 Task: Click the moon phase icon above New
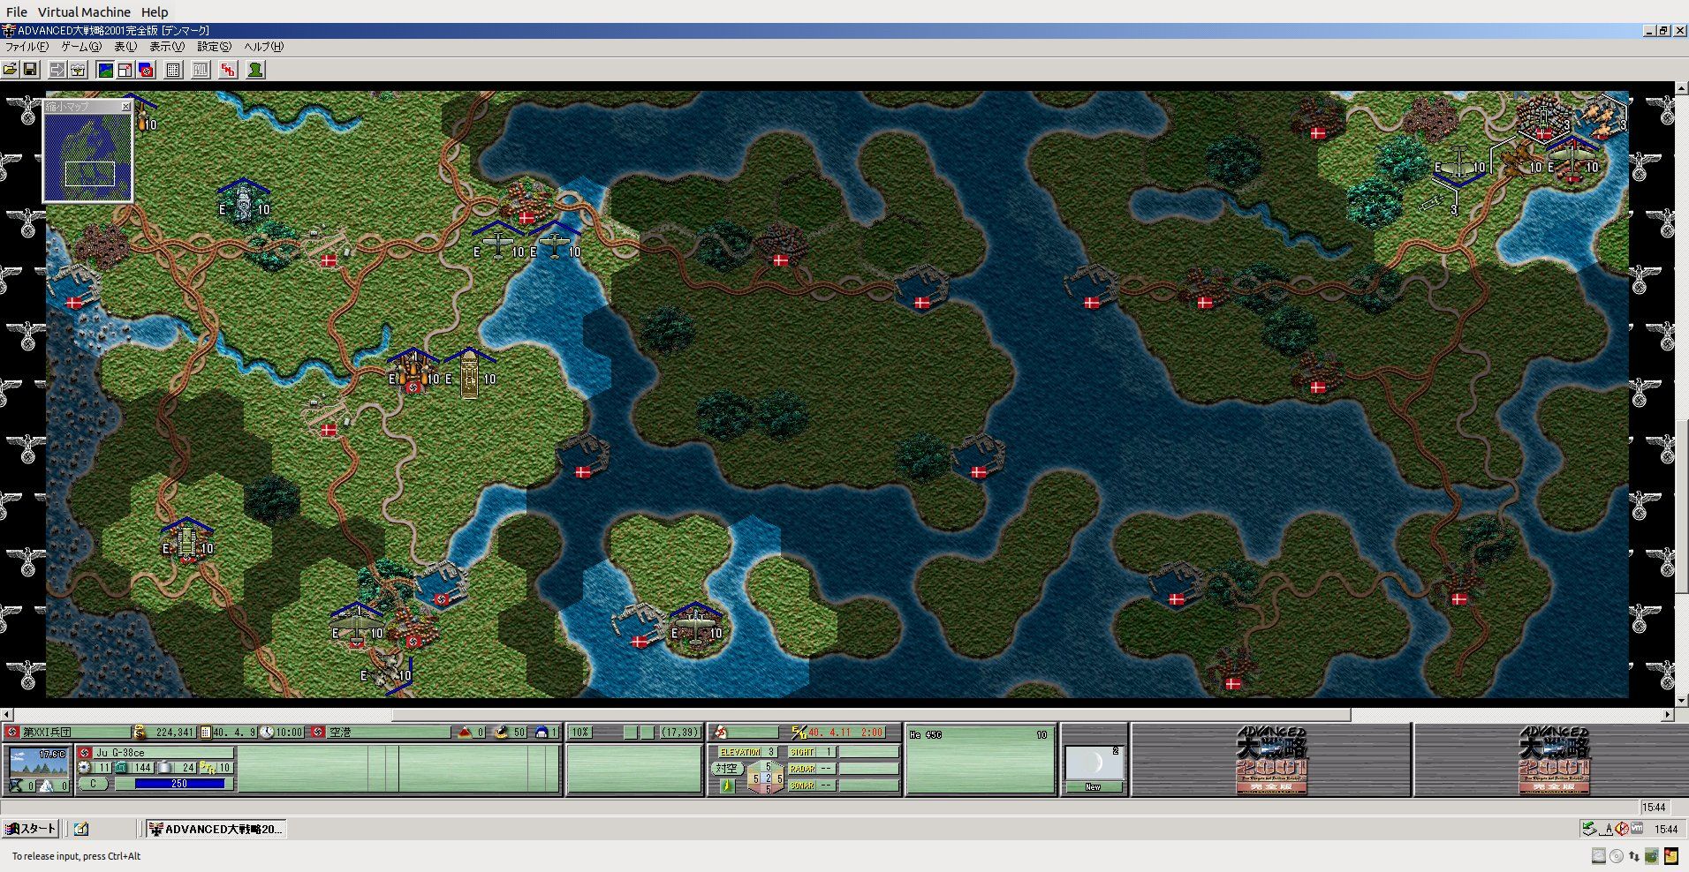coord(1094,763)
